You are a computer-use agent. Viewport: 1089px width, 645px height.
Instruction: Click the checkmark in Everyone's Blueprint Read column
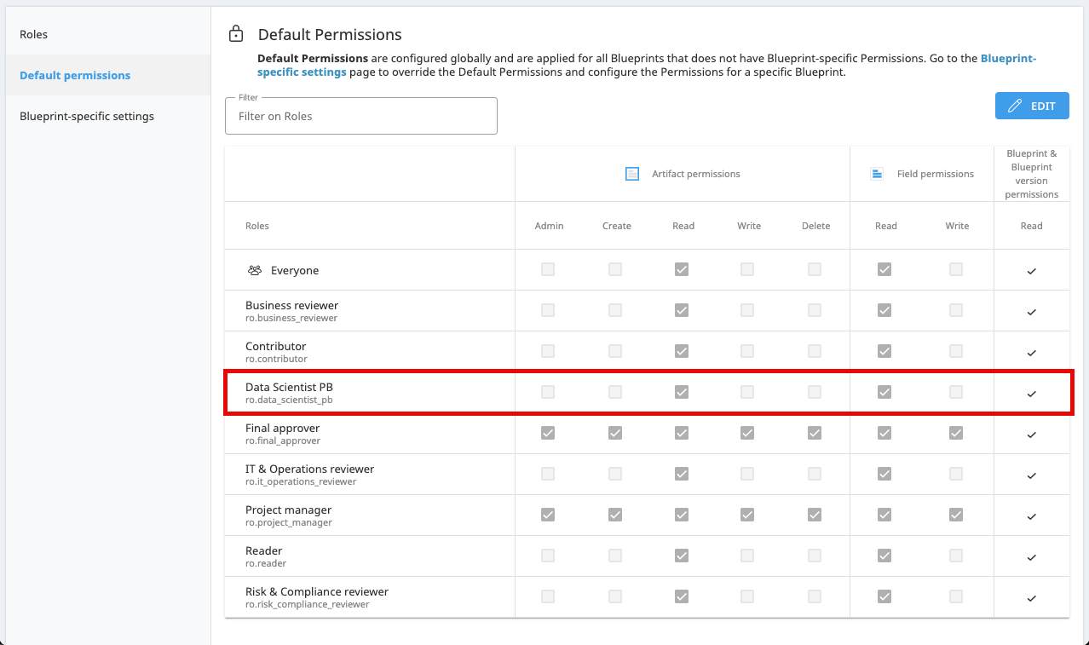(1031, 269)
